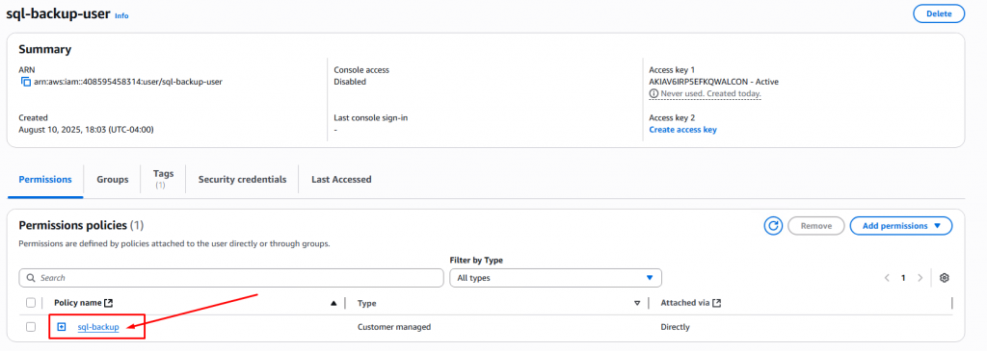Image resolution: width=987 pixels, height=351 pixels.
Task: Go to next page chevron
Action: [x=920, y=278]
